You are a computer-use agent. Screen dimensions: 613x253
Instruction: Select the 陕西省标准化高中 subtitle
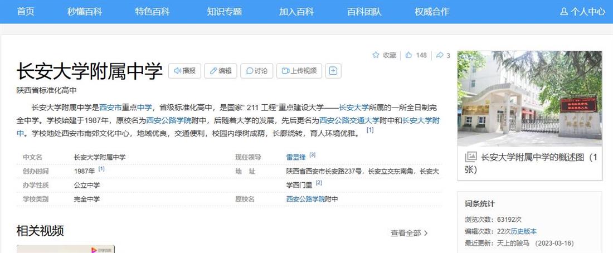pyautogui.click(x=46, y=90)
